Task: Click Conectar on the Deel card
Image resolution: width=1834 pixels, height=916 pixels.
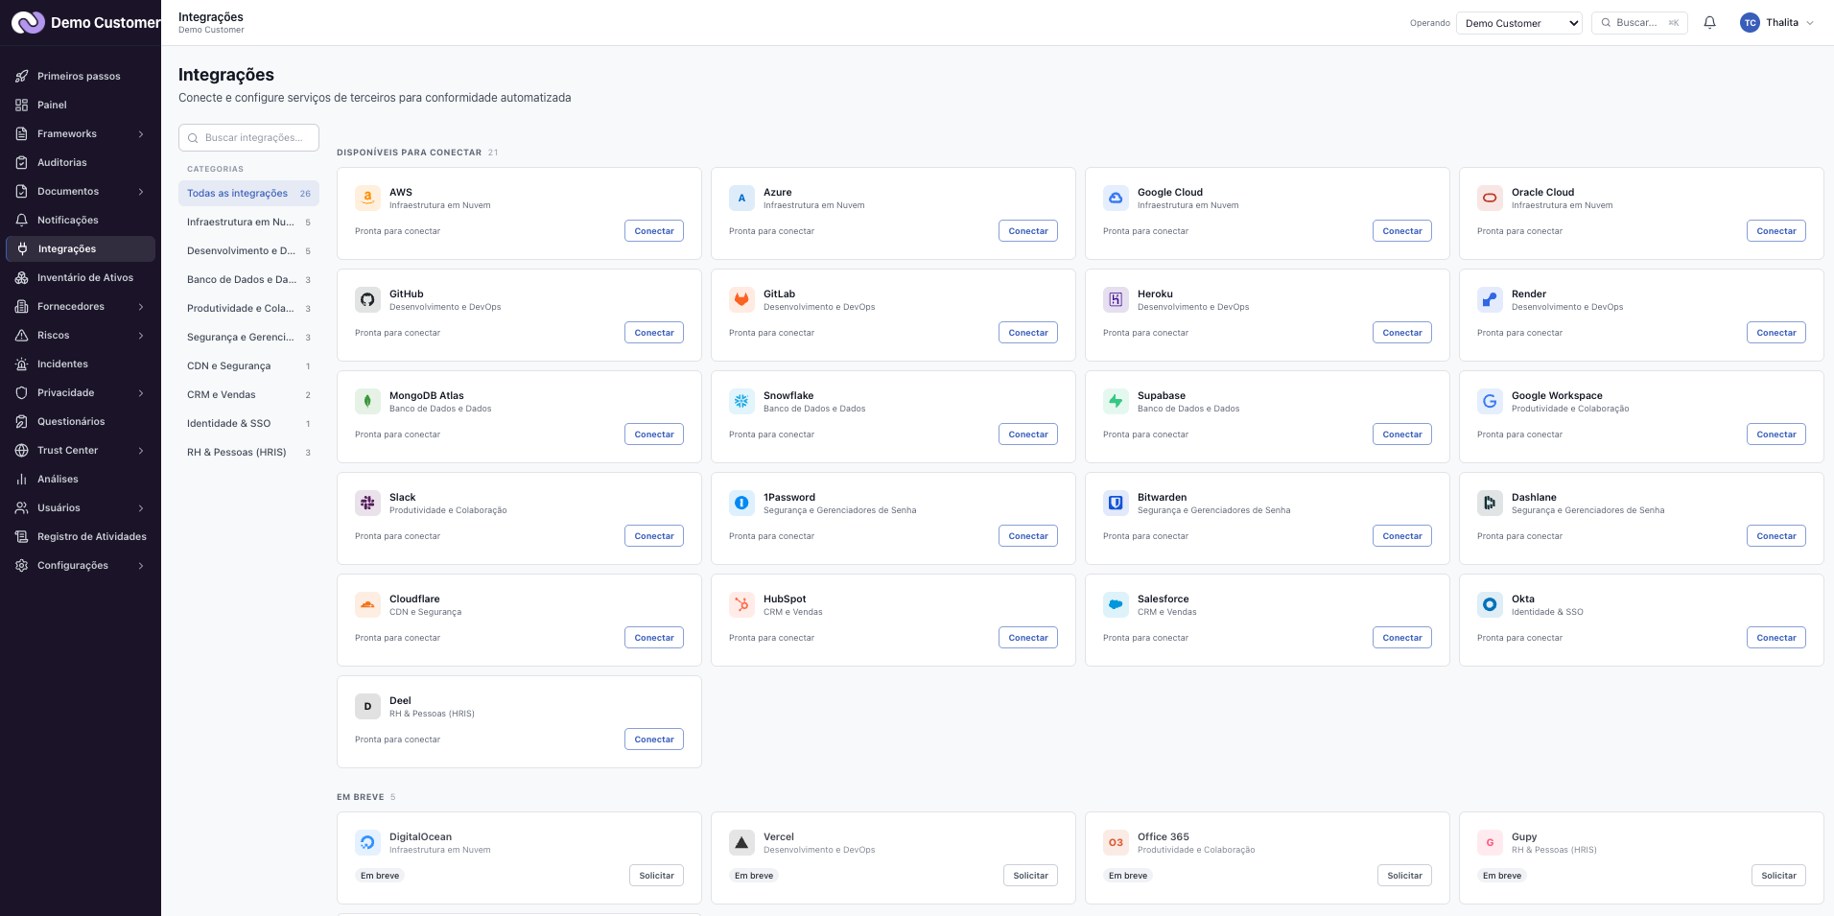Action: tap(654, 740)
